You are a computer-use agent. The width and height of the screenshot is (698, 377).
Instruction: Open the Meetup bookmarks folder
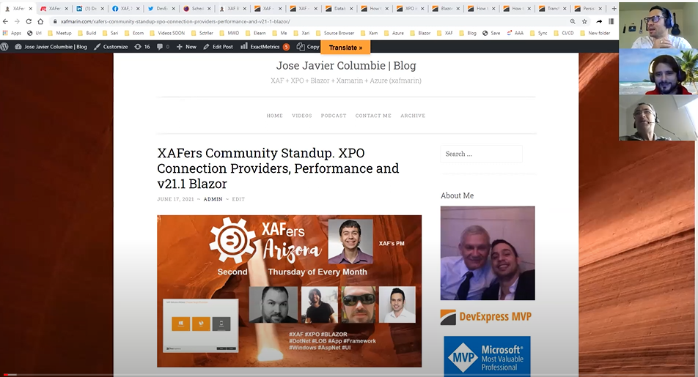(59, 33)
